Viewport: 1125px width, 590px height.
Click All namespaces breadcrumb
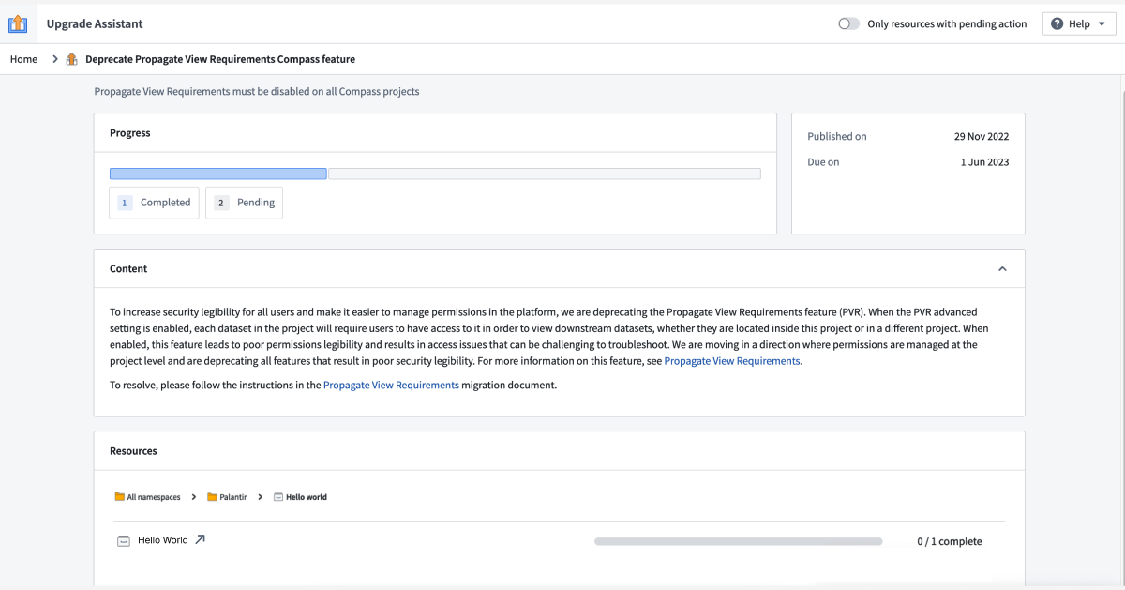coord(154,497)
